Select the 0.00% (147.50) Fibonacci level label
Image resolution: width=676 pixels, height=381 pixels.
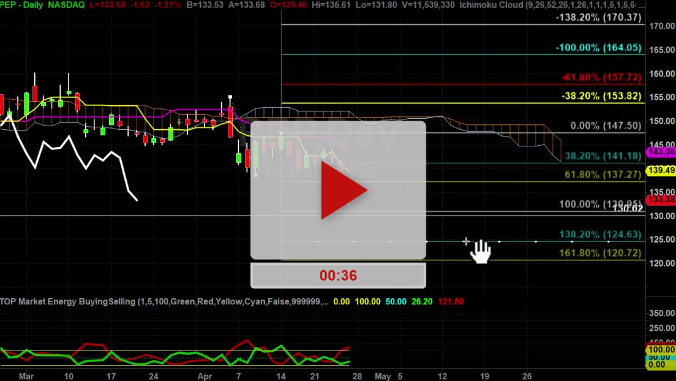click(606, 126)
